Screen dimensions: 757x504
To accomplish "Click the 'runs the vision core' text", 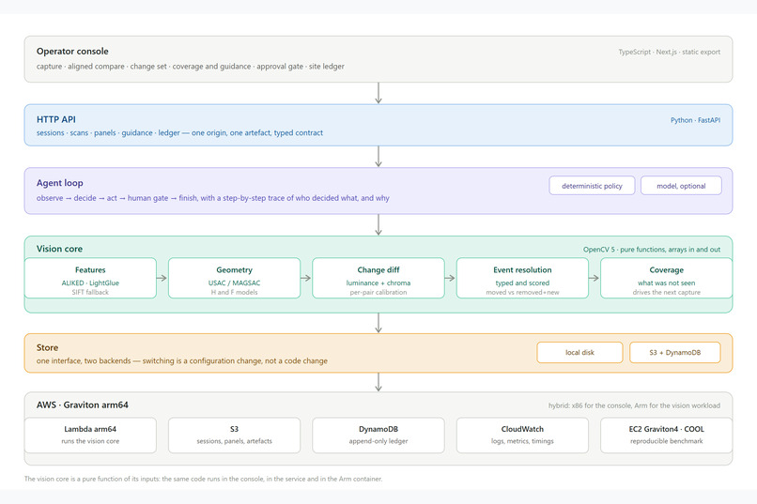I will pyautogui.click(x=90, y=441).
